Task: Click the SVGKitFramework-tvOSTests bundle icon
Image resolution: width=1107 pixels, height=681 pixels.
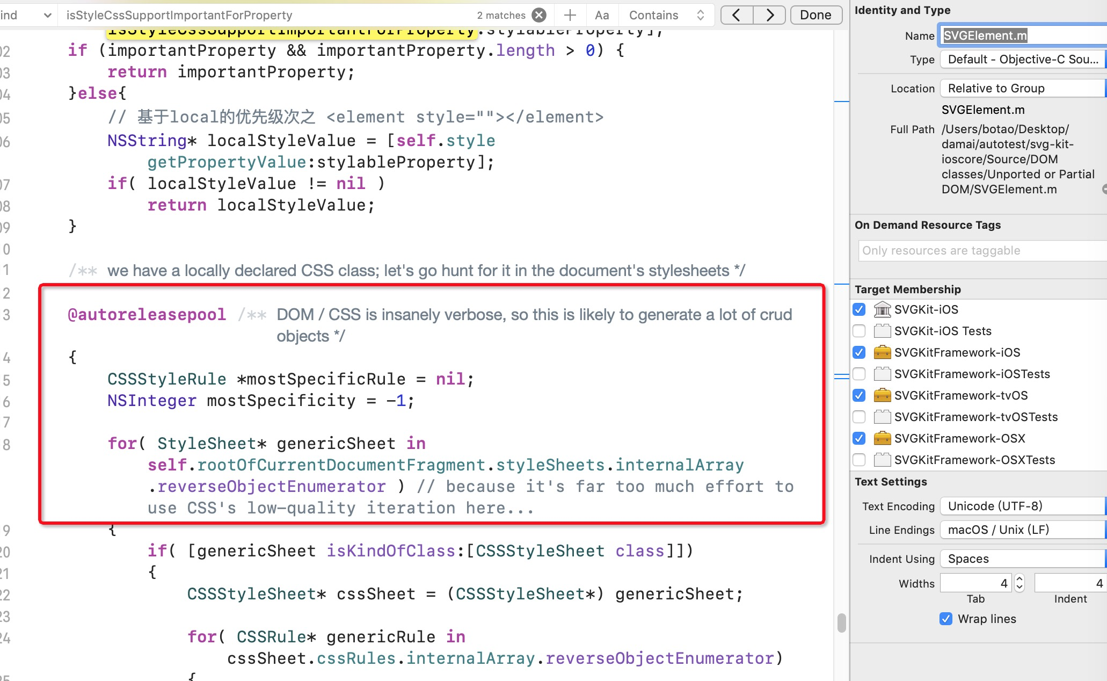Action: point(882,417)
